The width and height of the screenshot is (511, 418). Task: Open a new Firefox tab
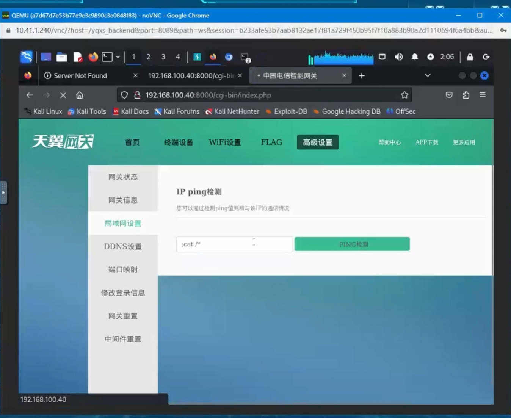362,76
